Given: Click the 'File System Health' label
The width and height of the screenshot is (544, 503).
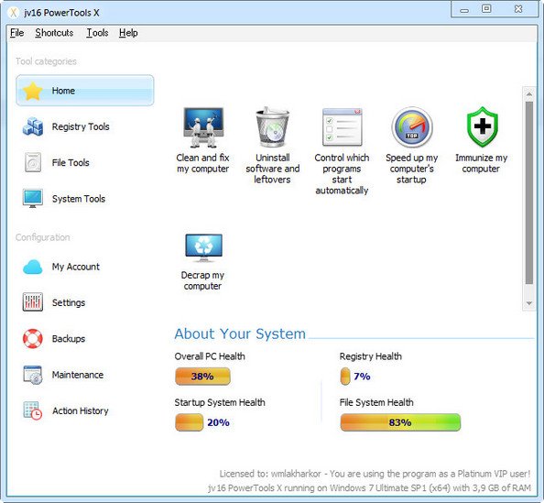Looking at the screenshot, I should pos(376,402).
